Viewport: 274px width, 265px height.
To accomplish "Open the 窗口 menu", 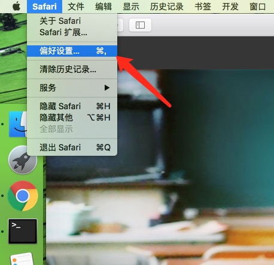I will [258, 7].
